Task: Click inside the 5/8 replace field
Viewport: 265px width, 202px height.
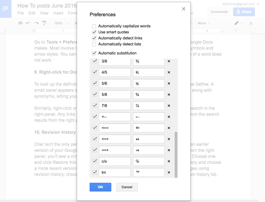Action: [115, 94]
